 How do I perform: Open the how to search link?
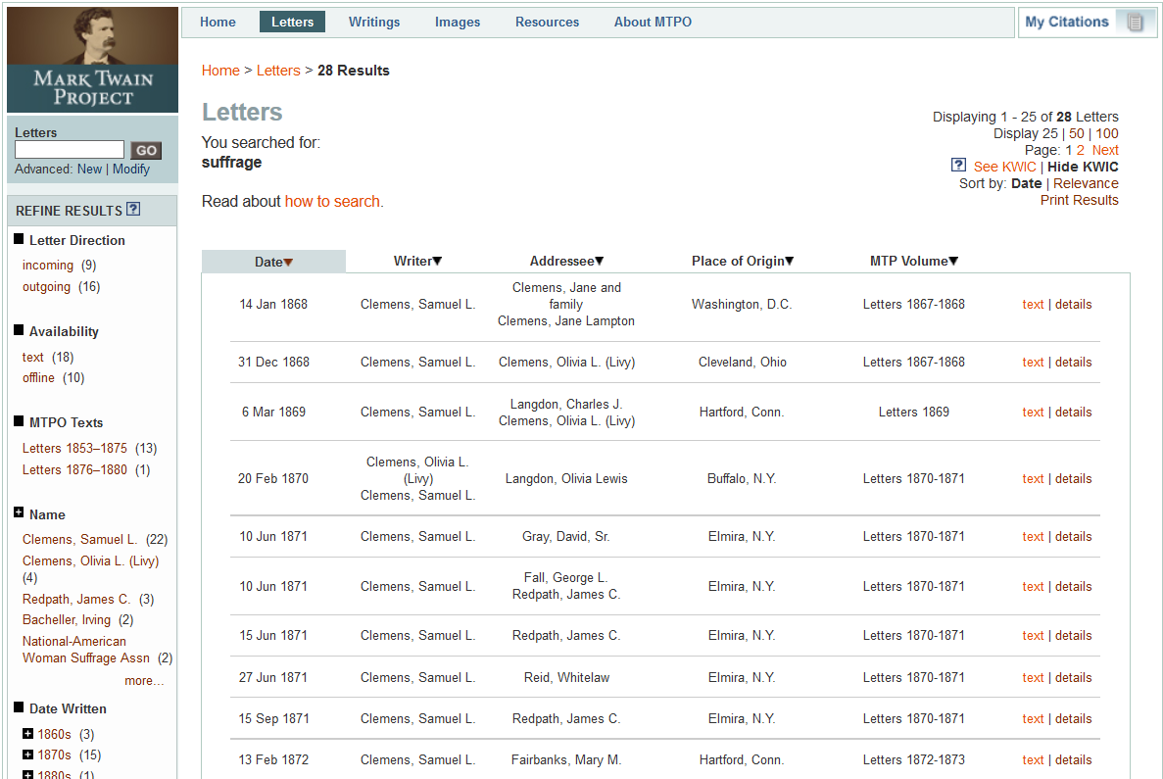point(334,202)
